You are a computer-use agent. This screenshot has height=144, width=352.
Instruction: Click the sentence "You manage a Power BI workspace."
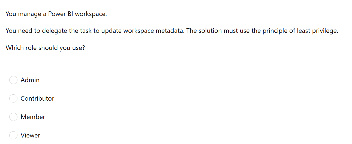[x=56, y=14]
